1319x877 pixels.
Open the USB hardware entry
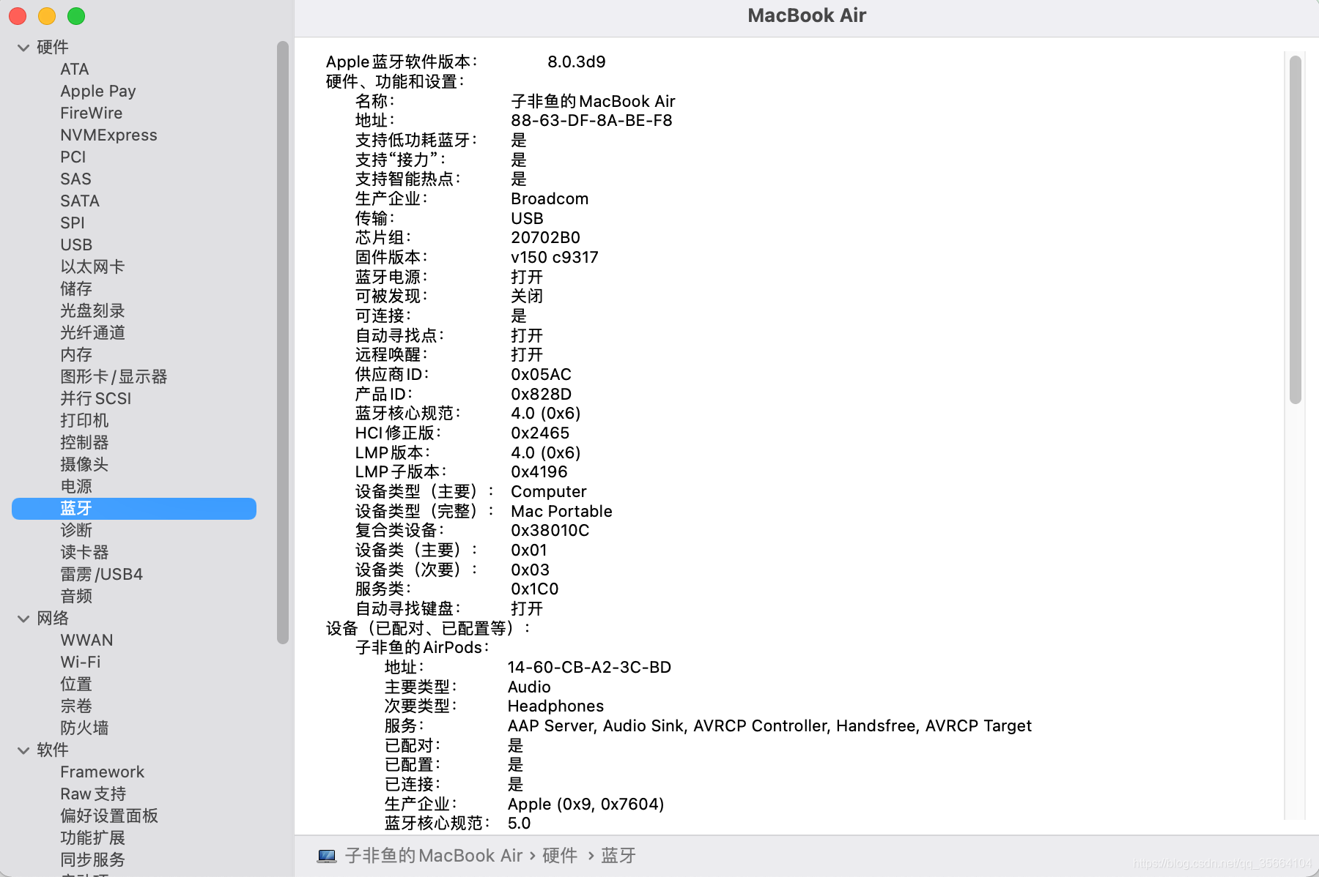click(76, 245)
